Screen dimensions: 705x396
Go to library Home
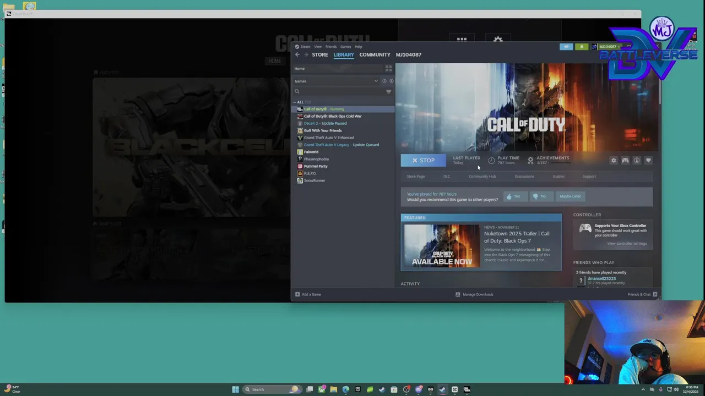click(x=338, y=69)
